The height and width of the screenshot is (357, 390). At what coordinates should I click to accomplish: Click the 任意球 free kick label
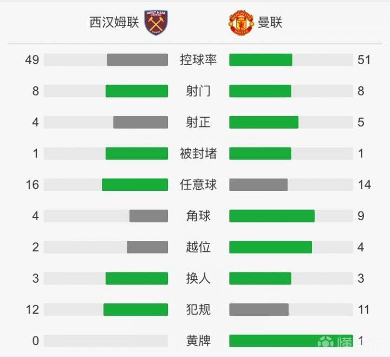coord(198,184)
